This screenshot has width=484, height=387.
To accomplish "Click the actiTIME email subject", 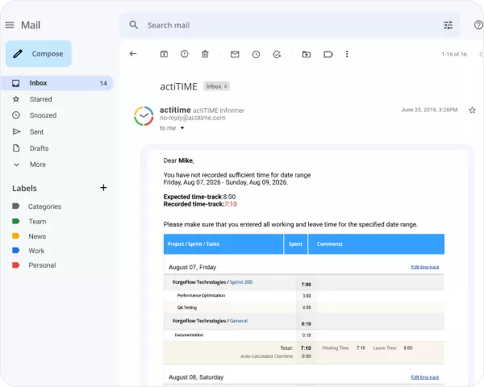I will [x=178, y=87].
